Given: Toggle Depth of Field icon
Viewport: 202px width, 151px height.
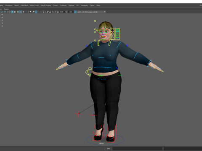Looking at the screenshot, I should pyautogui.click(x=39, y=12).
